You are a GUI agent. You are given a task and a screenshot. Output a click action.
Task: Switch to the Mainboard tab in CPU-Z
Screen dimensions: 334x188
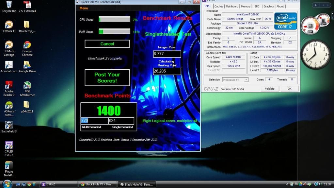pyautogui.click(x=232, y=7)
